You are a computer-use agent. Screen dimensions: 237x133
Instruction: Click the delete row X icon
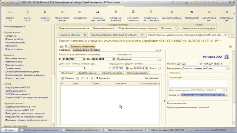(x=82, y=78)
